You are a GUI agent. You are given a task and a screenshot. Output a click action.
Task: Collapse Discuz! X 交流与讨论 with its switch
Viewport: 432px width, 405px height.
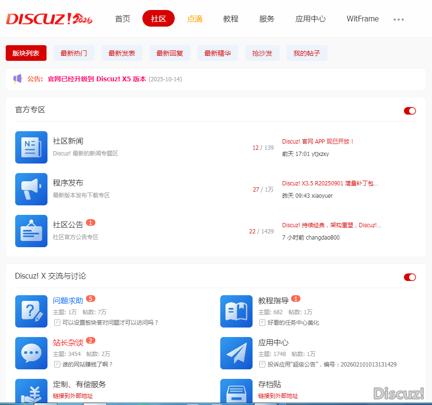410,277
